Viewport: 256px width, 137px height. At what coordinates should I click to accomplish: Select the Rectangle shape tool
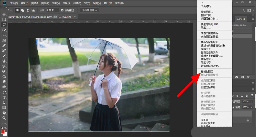4,108
